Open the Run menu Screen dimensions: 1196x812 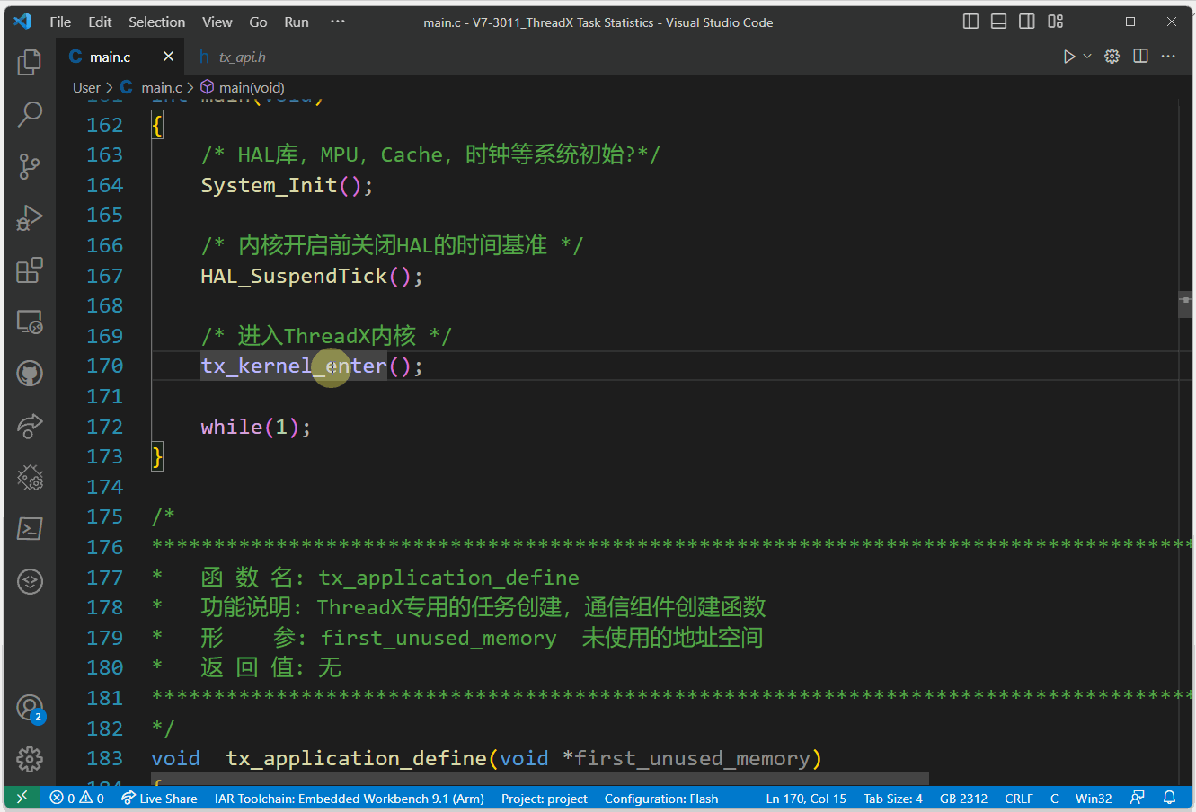click(x=297, y=22)
